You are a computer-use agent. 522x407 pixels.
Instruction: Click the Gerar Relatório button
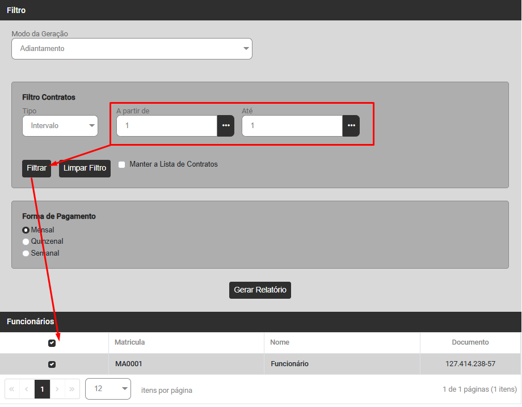[260, 290]
